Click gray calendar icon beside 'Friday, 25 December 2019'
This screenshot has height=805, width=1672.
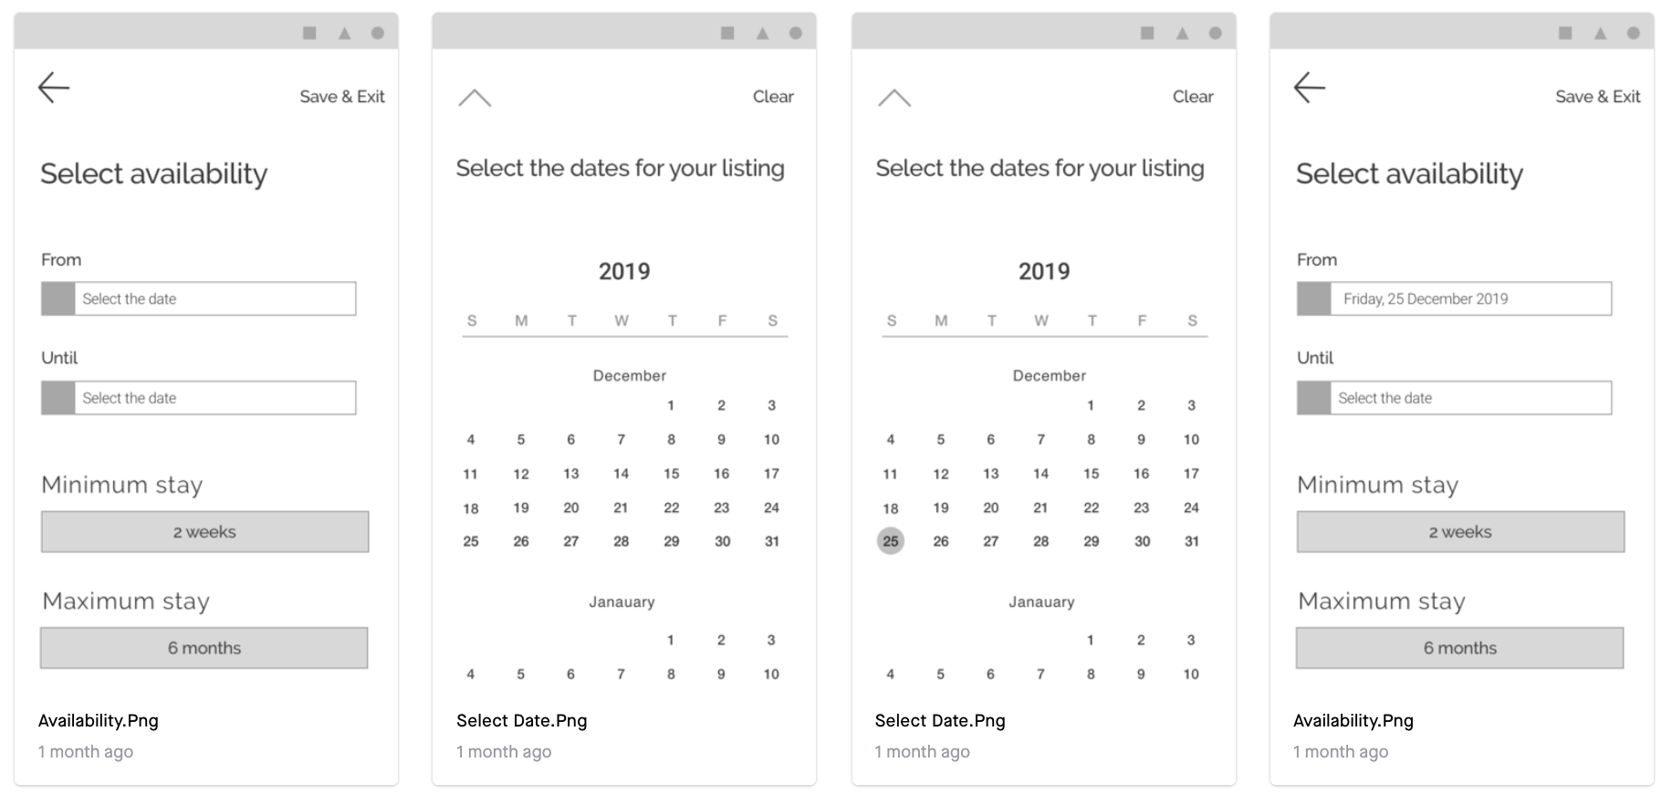[x=1314, y=298]
